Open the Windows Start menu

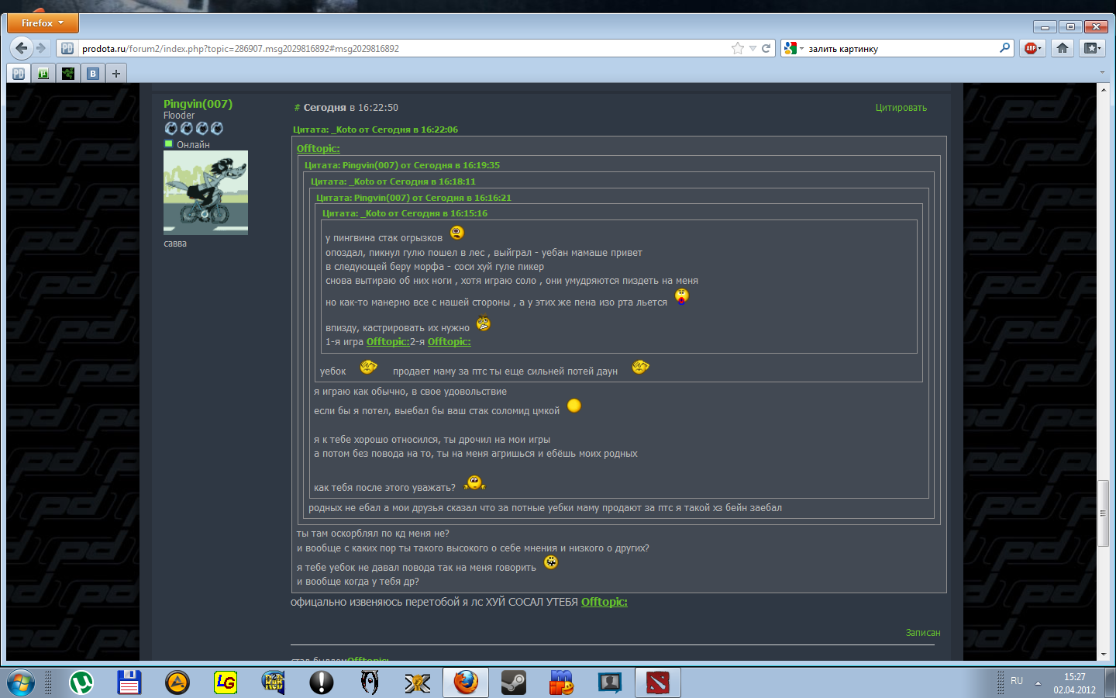(x=21, y=682)
